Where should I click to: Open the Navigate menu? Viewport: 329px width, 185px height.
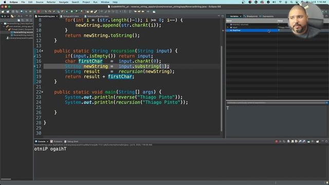(x=64, y=2)
